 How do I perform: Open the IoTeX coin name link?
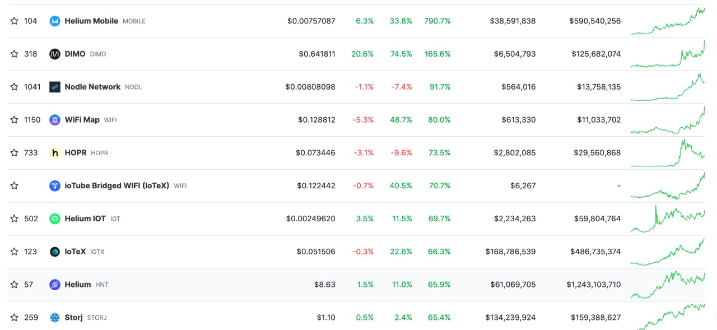(75, 252)
